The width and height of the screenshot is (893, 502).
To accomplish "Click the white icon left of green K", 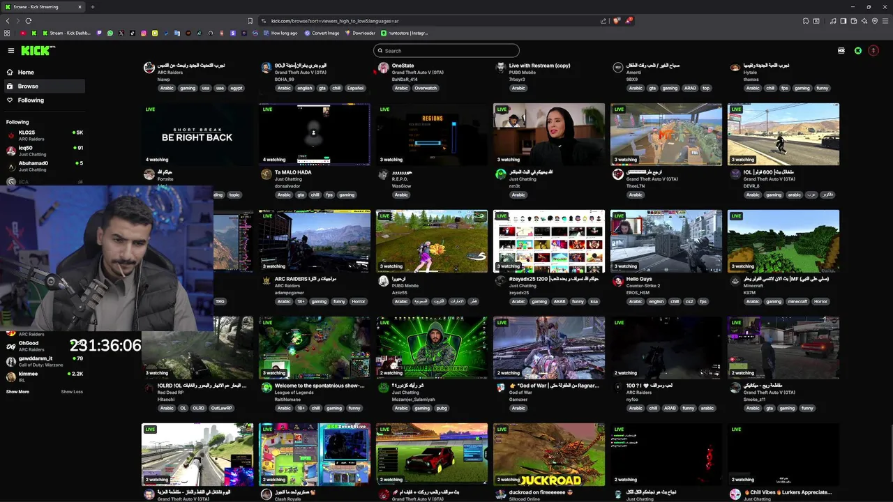I will 841,50.
